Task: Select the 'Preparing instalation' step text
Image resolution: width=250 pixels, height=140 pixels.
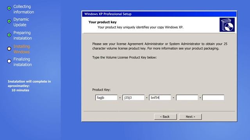Action: tap(23, 35)
